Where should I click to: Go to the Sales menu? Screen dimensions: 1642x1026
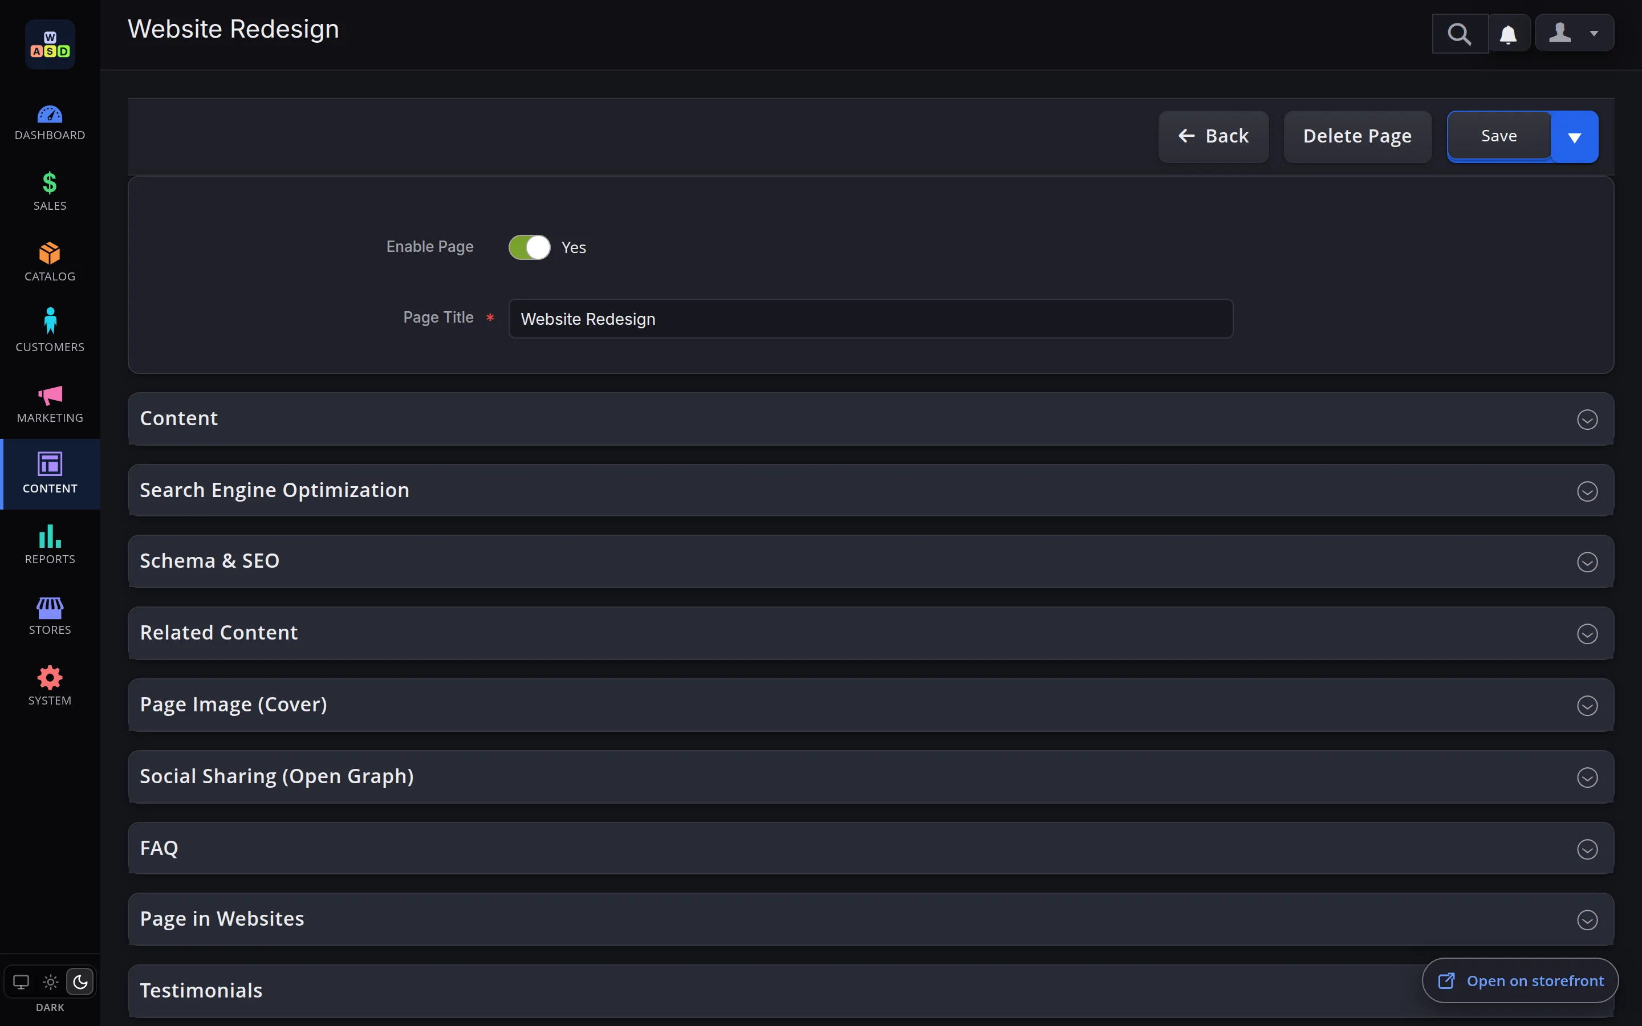(x=50, y=192)
